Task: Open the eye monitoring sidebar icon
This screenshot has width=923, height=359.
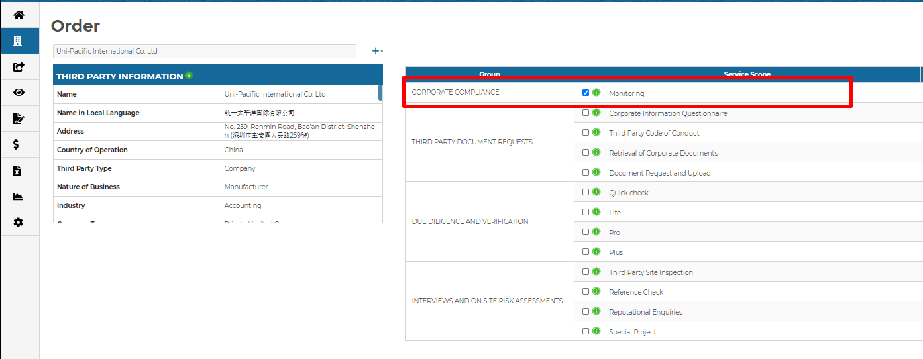Action: click(19, 93)
